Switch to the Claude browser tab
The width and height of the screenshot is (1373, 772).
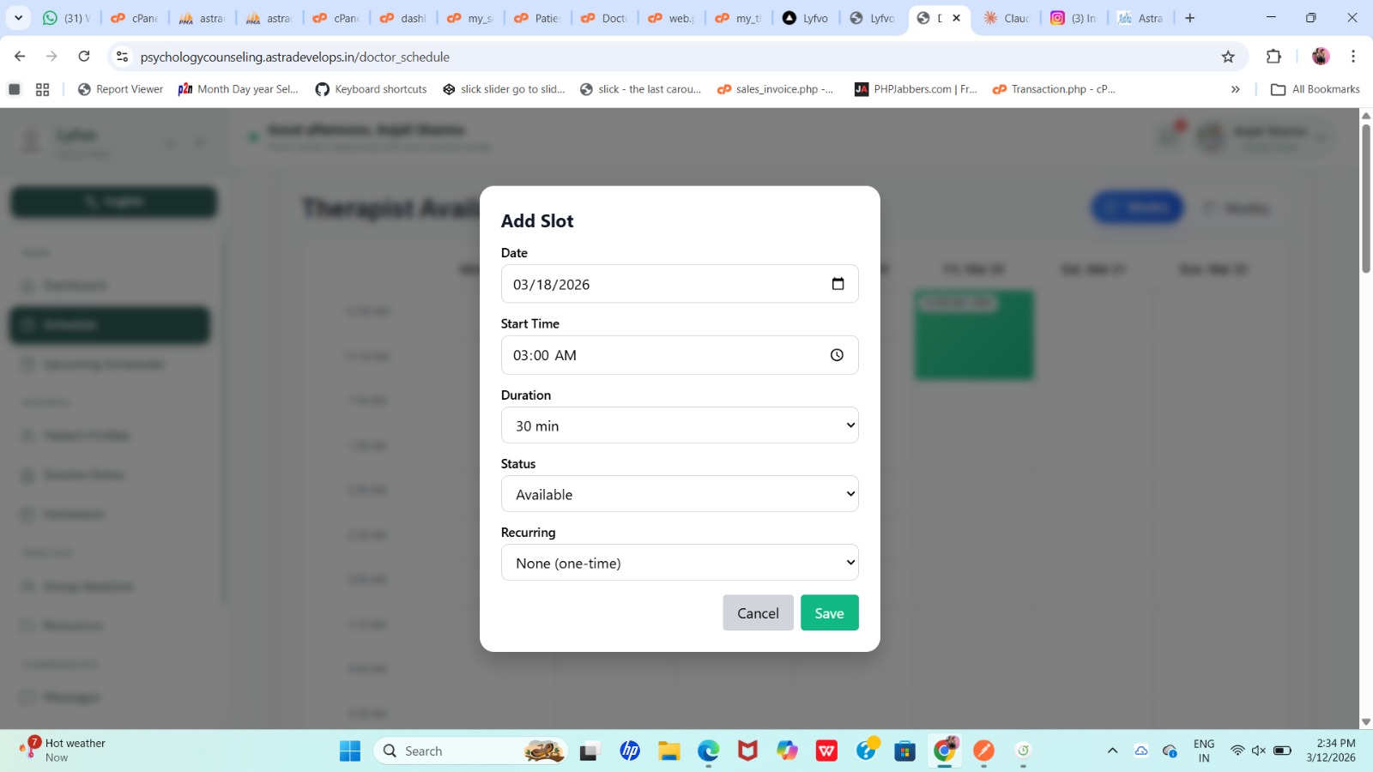1007,18
